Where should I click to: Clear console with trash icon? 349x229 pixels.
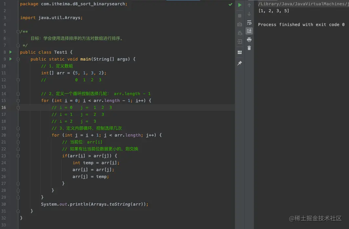249,48
